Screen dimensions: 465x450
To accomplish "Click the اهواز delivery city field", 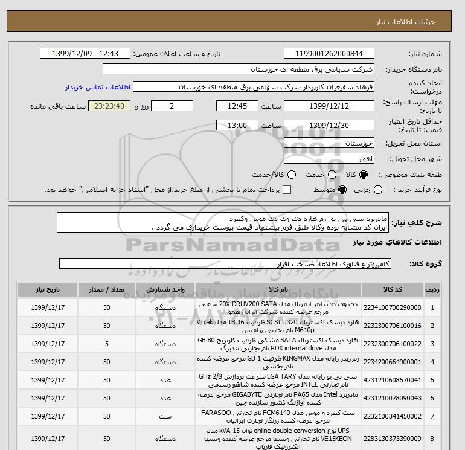I will pos(329,159).
